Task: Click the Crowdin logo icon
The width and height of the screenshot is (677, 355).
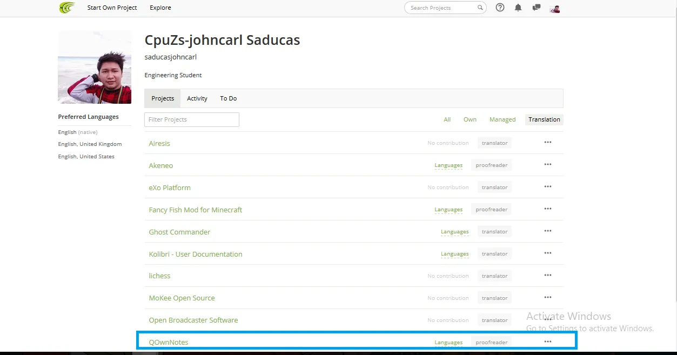Action: [x=67, y=8]
